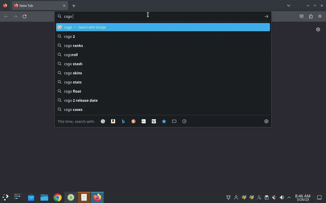The height and width of the screenshot is (203, 326).
Task: Search this time with eBay icon
Action: [144, 121]
